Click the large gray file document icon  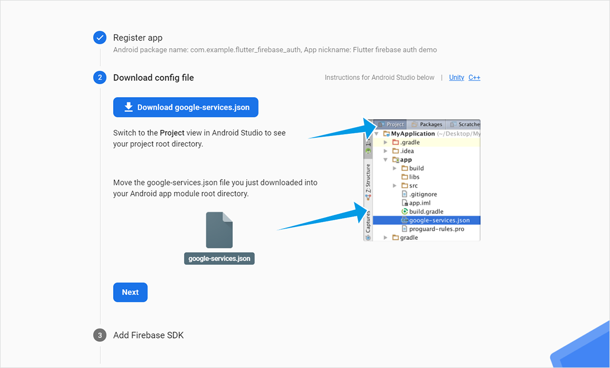point(219,230)
